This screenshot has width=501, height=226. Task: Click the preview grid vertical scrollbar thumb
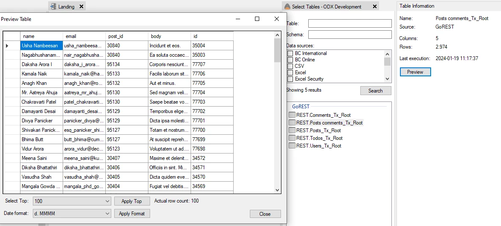(277, 50)
